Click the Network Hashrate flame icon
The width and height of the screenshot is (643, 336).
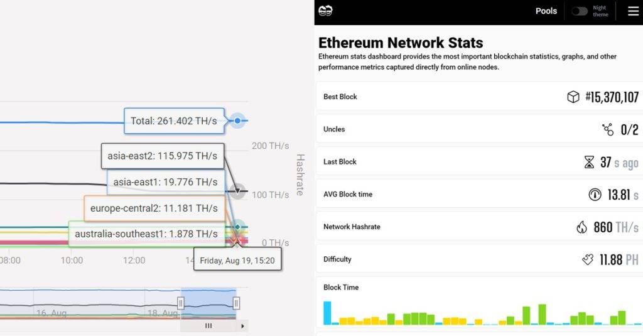pyautogui.click(x=581, y=227)
